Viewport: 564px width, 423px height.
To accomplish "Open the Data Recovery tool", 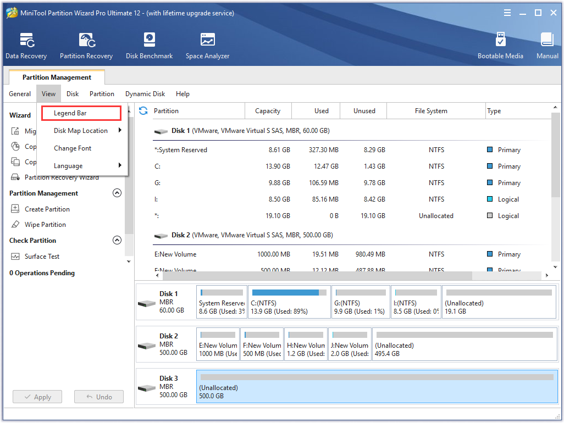I will tap(26, 46).
